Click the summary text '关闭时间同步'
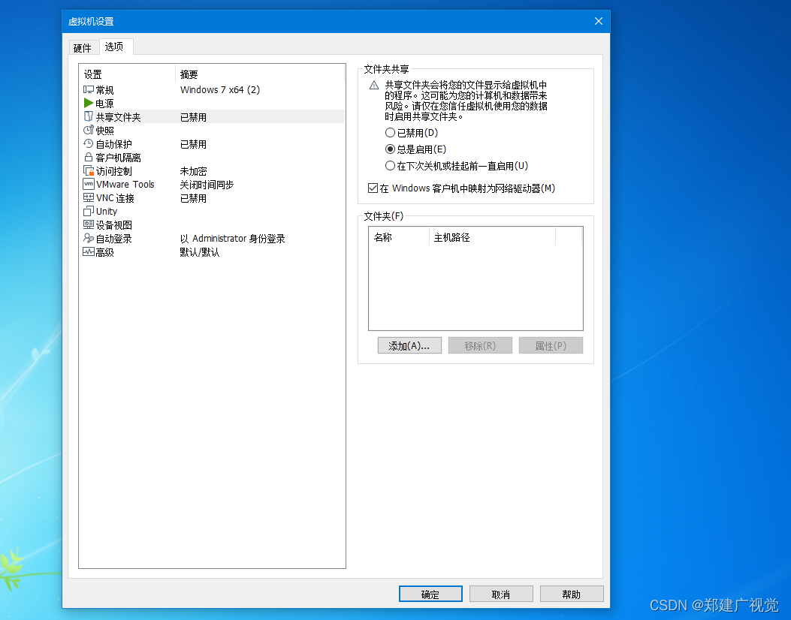791x620 pixels. pyautogui.click(x=207, y=185)
